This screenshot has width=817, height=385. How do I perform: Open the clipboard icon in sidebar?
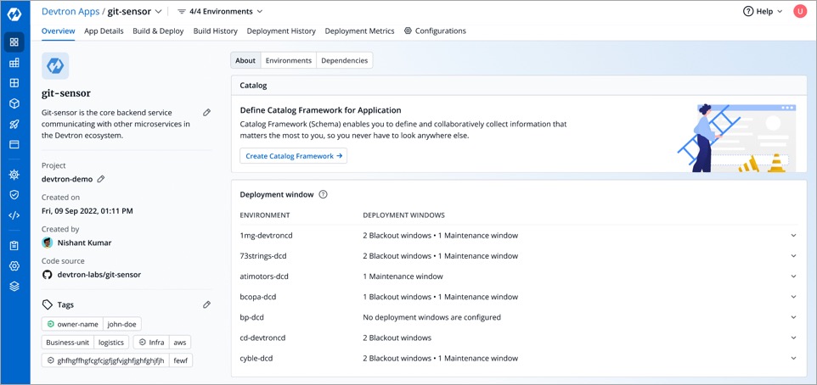tap(14, 246)
